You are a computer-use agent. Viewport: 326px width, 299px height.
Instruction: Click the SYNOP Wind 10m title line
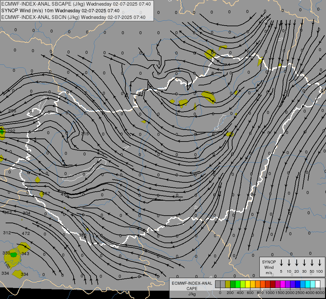[60, 11]
